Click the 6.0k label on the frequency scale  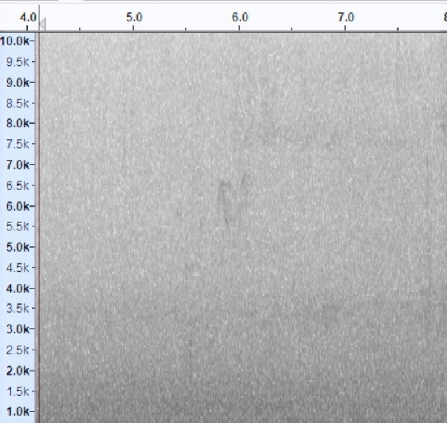[17, 206]
